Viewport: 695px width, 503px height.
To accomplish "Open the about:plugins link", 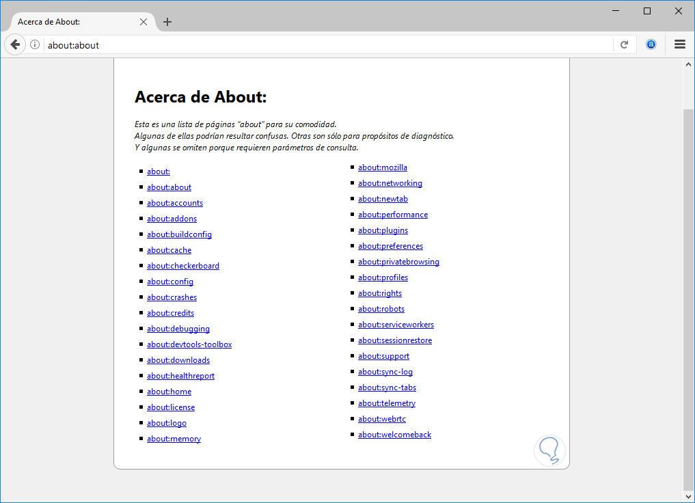I will coord(383,230).
